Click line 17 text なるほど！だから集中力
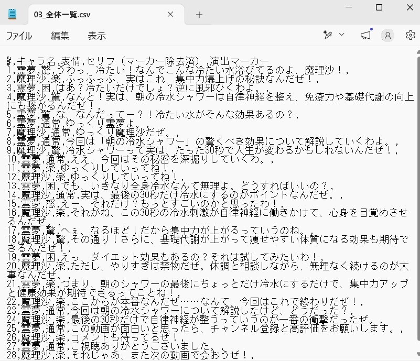The image size is (420, 361). pos(145,230)
